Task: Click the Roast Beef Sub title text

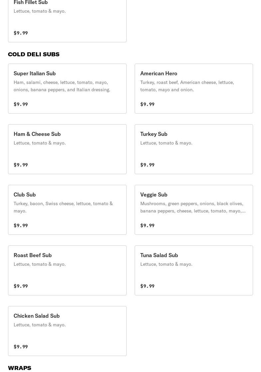Action: tap(33, 255)
